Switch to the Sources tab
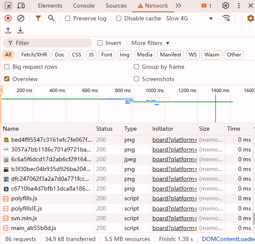Image resolution: width=255 pixels, height=244 pixels. (x=116, y=6)
